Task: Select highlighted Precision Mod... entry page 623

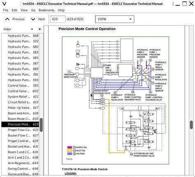Action: 20,124
